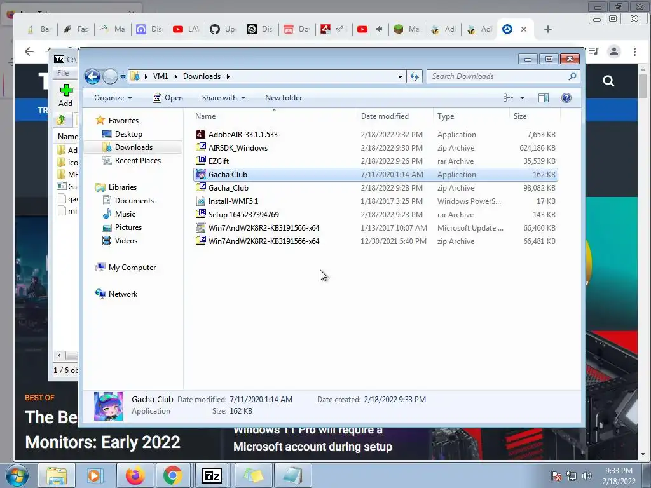Open the view options dropdown arrow
Image resolution: width=651 pixels, height=488 pixels.
coord(523,98)
